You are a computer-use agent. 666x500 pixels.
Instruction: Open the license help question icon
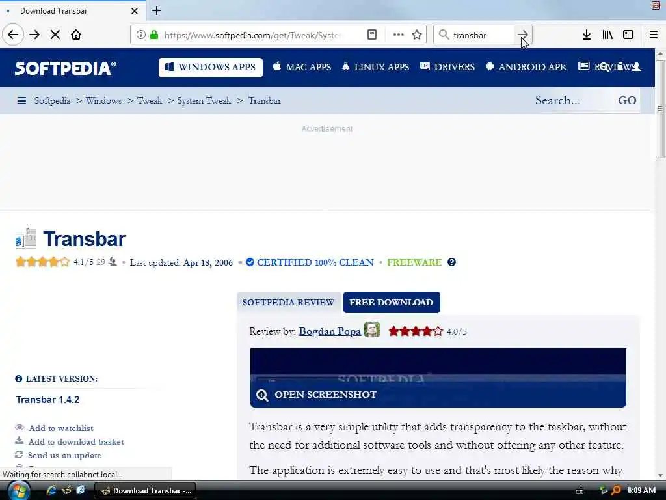(x=451, y=262)
